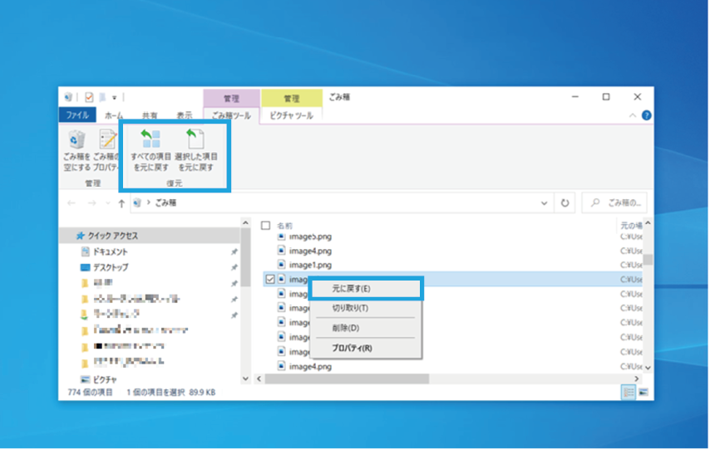Viewport: 710px width, 449px height.
Task: Open Quick Access Toolbar customize dropdown
Action: tap(115, 97)
